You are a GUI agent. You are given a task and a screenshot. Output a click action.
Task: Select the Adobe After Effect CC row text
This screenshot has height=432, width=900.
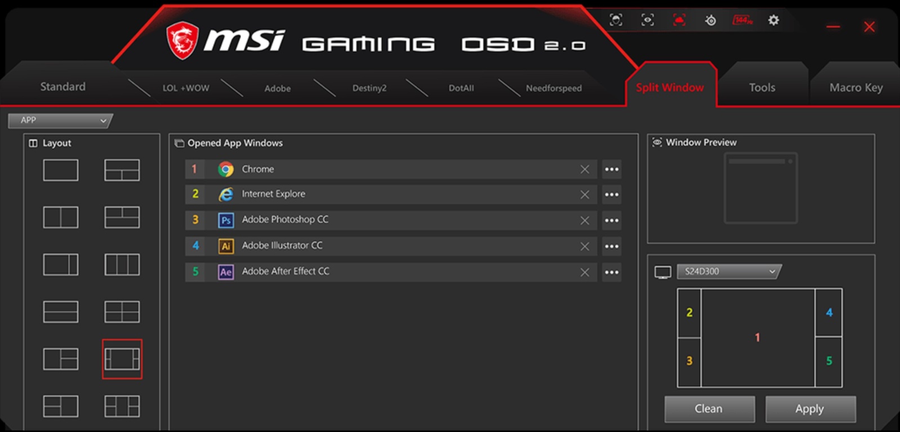coord(286,271)
